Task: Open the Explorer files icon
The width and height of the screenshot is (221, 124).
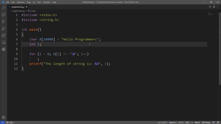Action: tap(3, 14)
